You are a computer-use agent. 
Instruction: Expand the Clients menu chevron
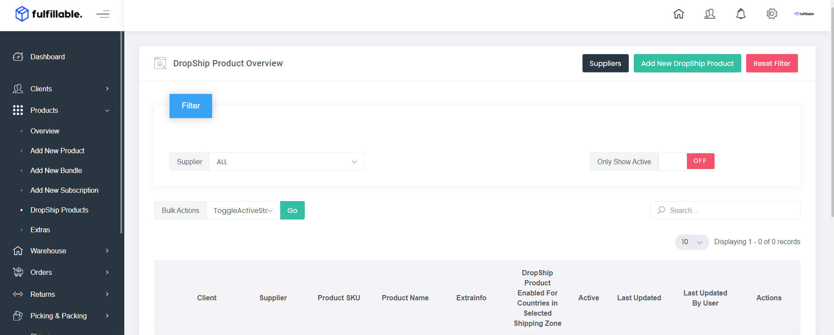click(x=107, y=89)
